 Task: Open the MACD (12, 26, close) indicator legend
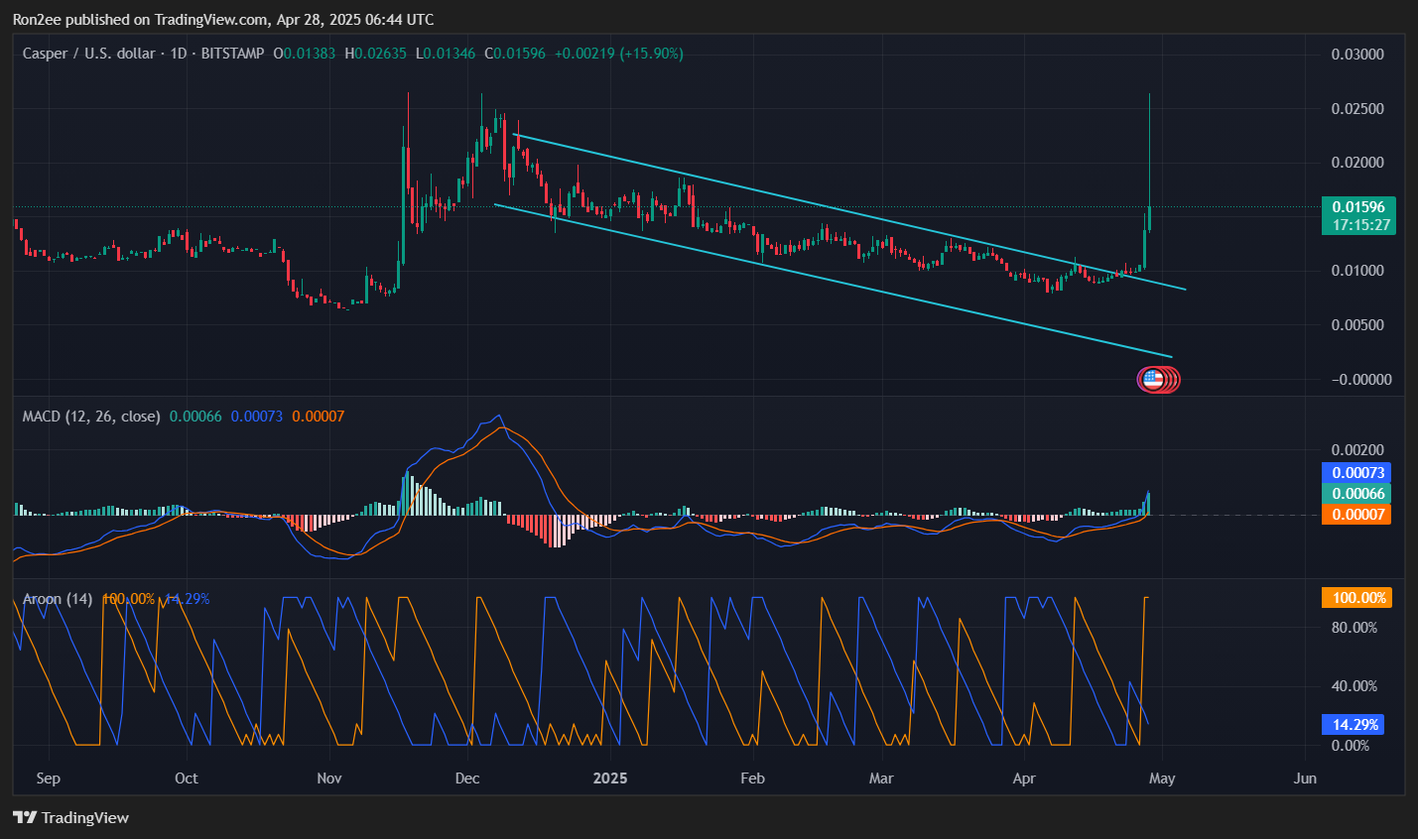coord(89,417)
